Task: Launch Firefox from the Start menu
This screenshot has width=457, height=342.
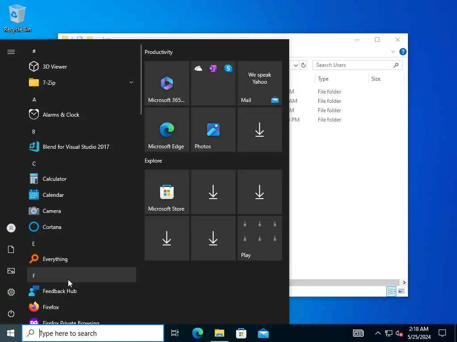Action: 82,307
